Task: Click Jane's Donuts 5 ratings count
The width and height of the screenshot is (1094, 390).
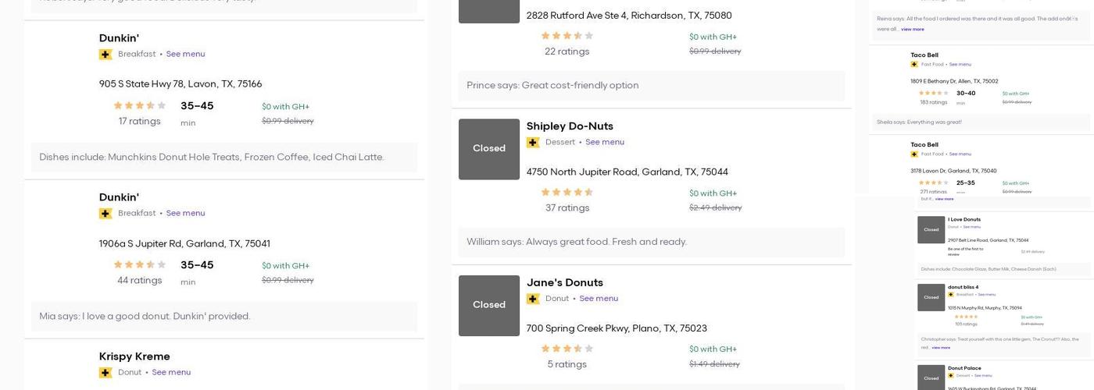Action: pos(567,364)
